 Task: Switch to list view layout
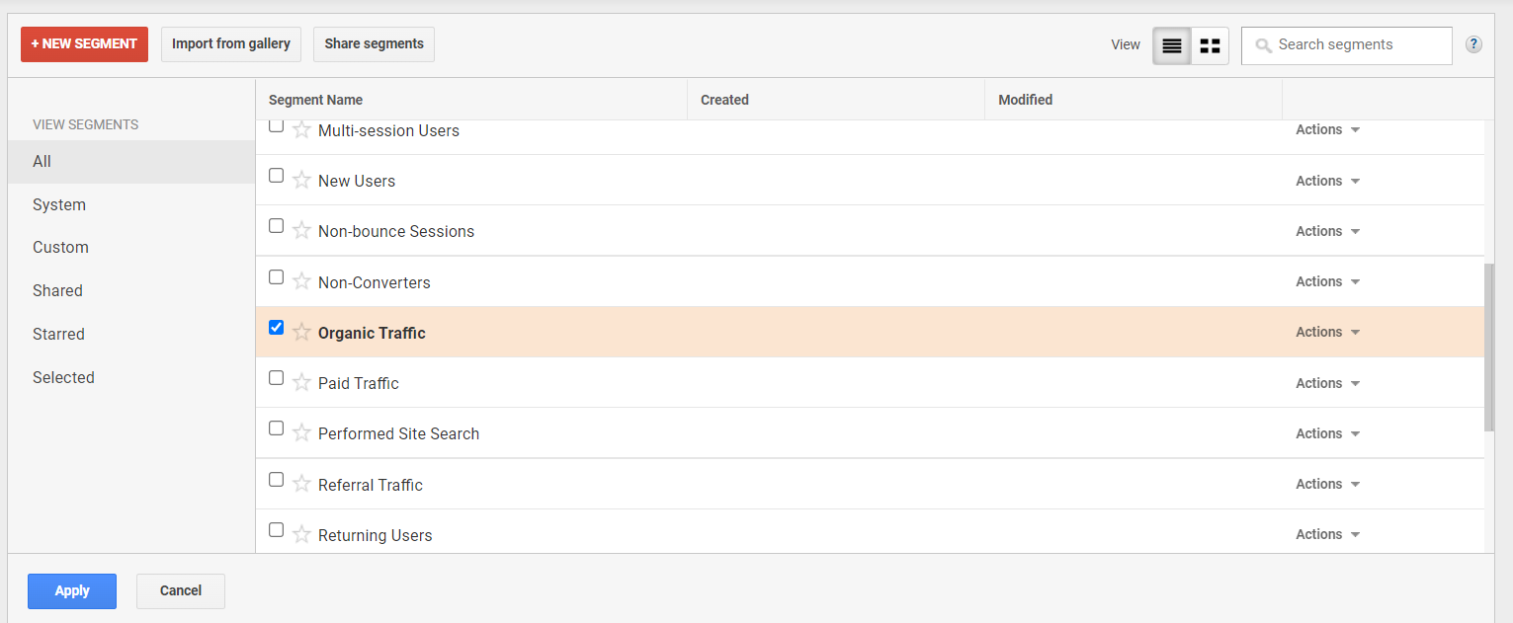(1172, 45)
